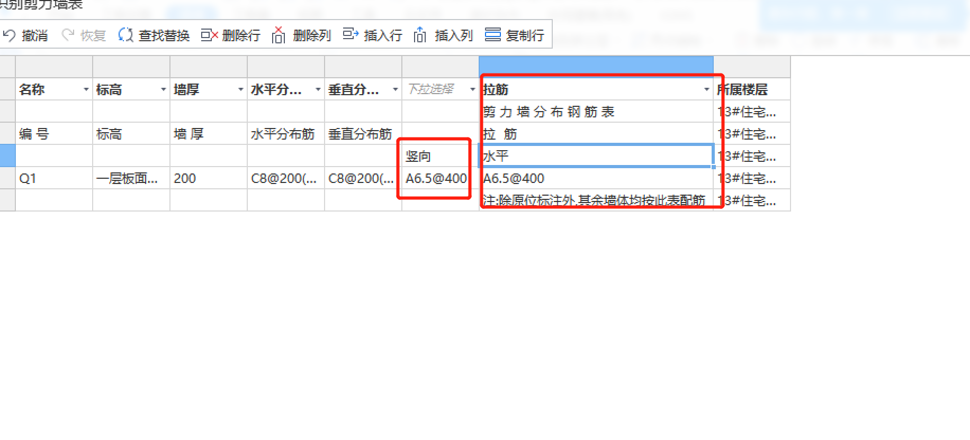This screenshot has height=440, width=970.
Task: Click the 删除行 button label
Action: pyautogui.click(x=241, y=35)
